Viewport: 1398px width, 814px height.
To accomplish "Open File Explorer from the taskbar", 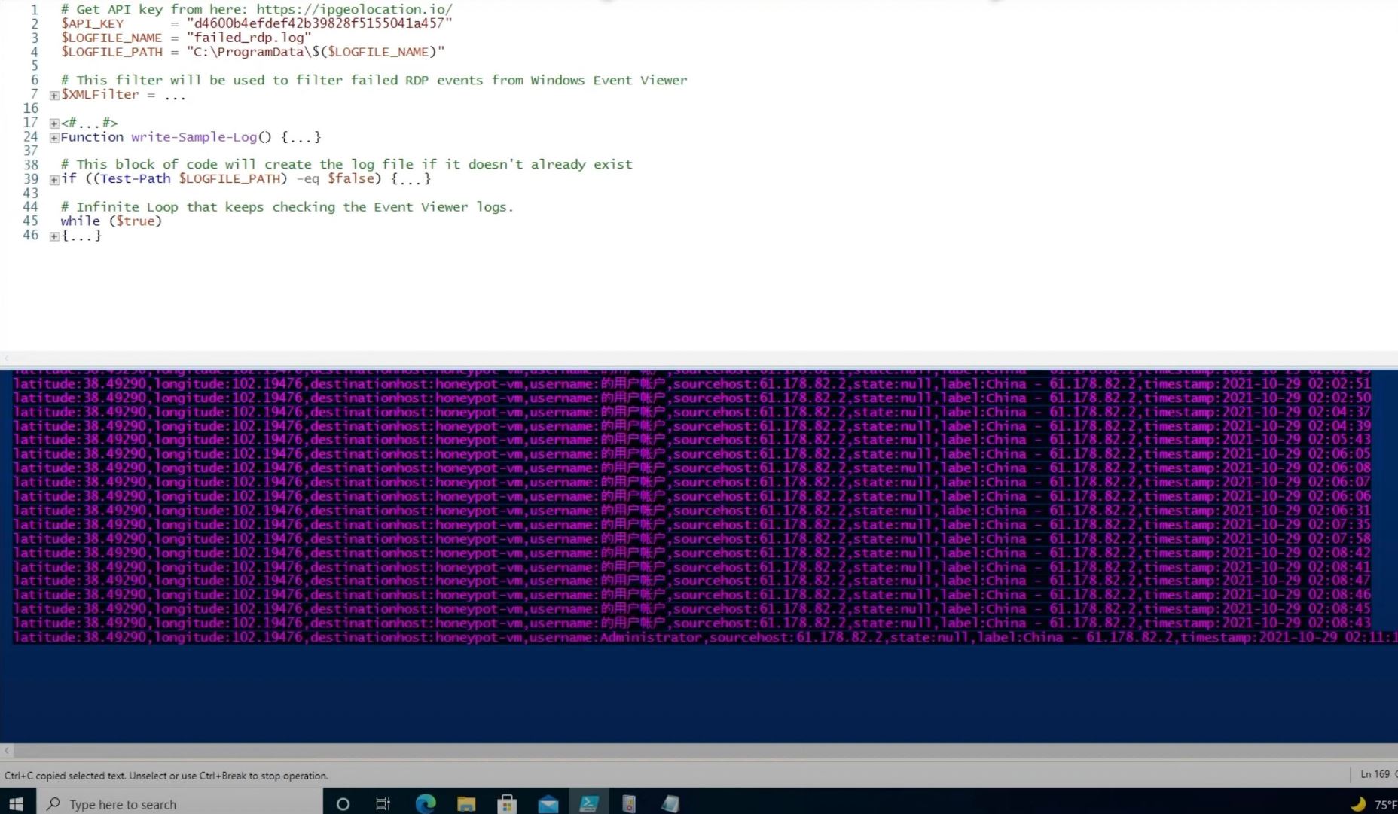I will tap(466, 804).
